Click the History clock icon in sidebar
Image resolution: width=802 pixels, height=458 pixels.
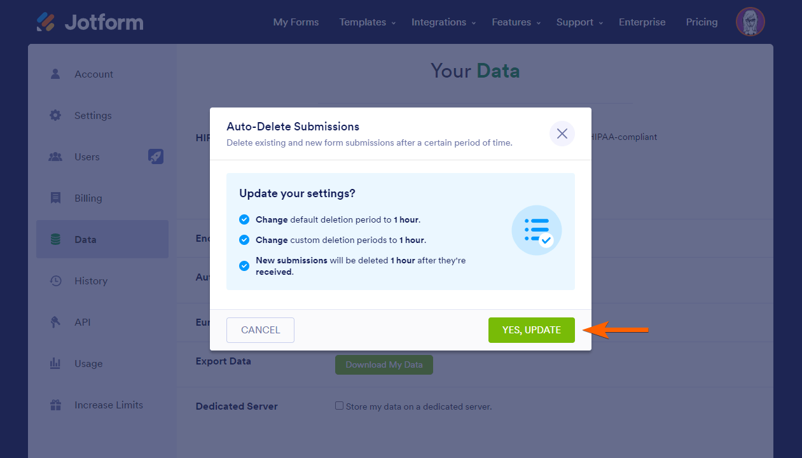click(x=55, y=281)
